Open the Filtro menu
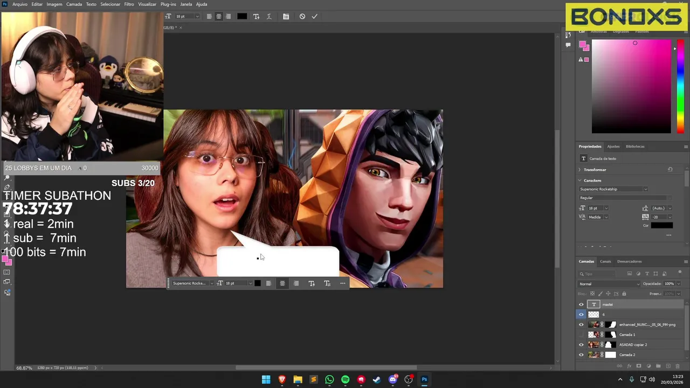Screen dimensions: 690x388 coord(129,4)
